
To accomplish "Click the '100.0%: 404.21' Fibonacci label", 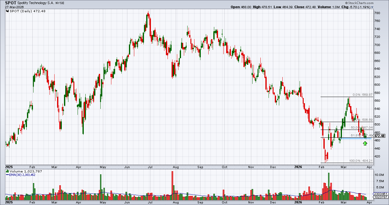I will point(361,161).
